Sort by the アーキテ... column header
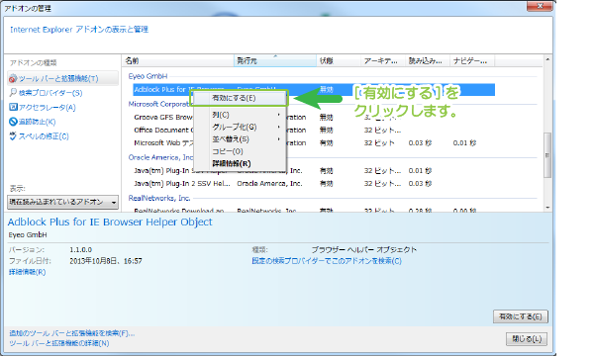The image size is (594, 357). click(x=383, y=61)
